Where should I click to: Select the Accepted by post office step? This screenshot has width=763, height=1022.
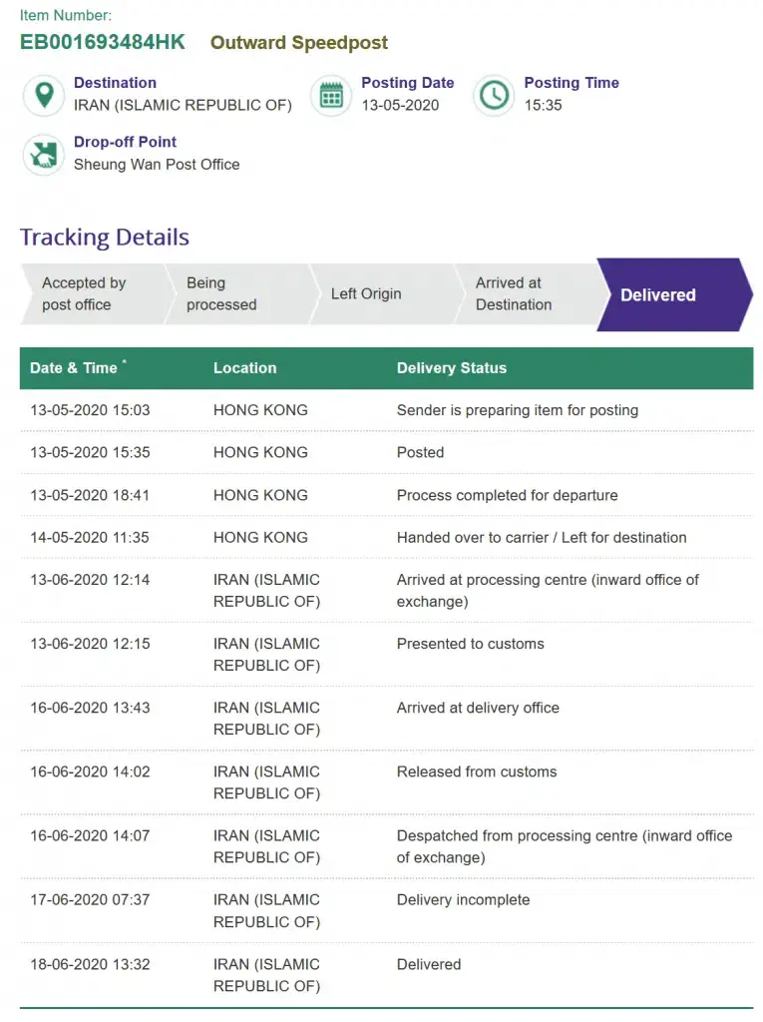coord(93,294)
